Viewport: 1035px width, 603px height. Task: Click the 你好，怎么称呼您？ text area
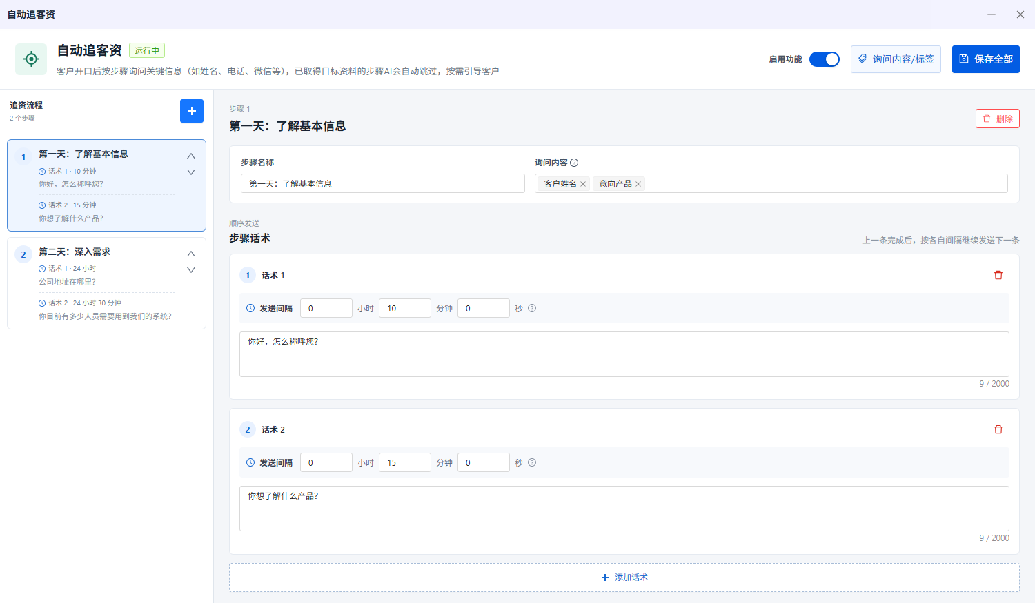pyautogui.click(x=624, y=354)
